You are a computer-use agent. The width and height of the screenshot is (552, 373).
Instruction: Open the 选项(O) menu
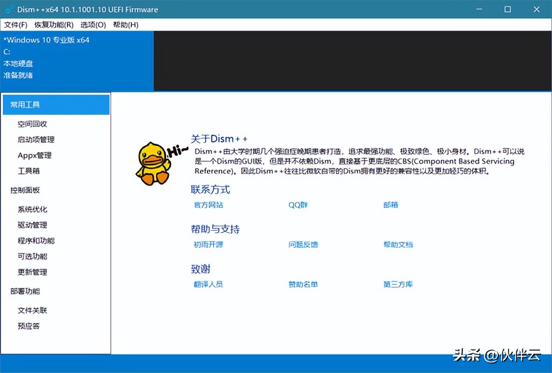[x=93, y=25]
